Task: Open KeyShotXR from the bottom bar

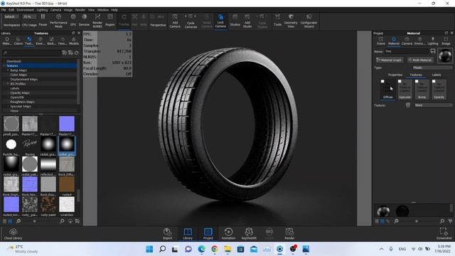Action: [x=249, y=234]
